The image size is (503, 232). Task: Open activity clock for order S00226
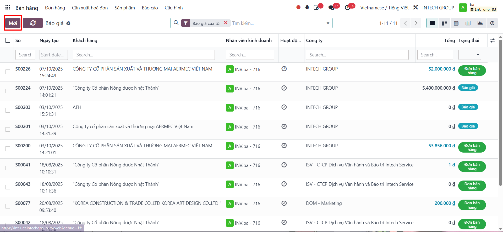pyautogui.click(x=284, y=69)
